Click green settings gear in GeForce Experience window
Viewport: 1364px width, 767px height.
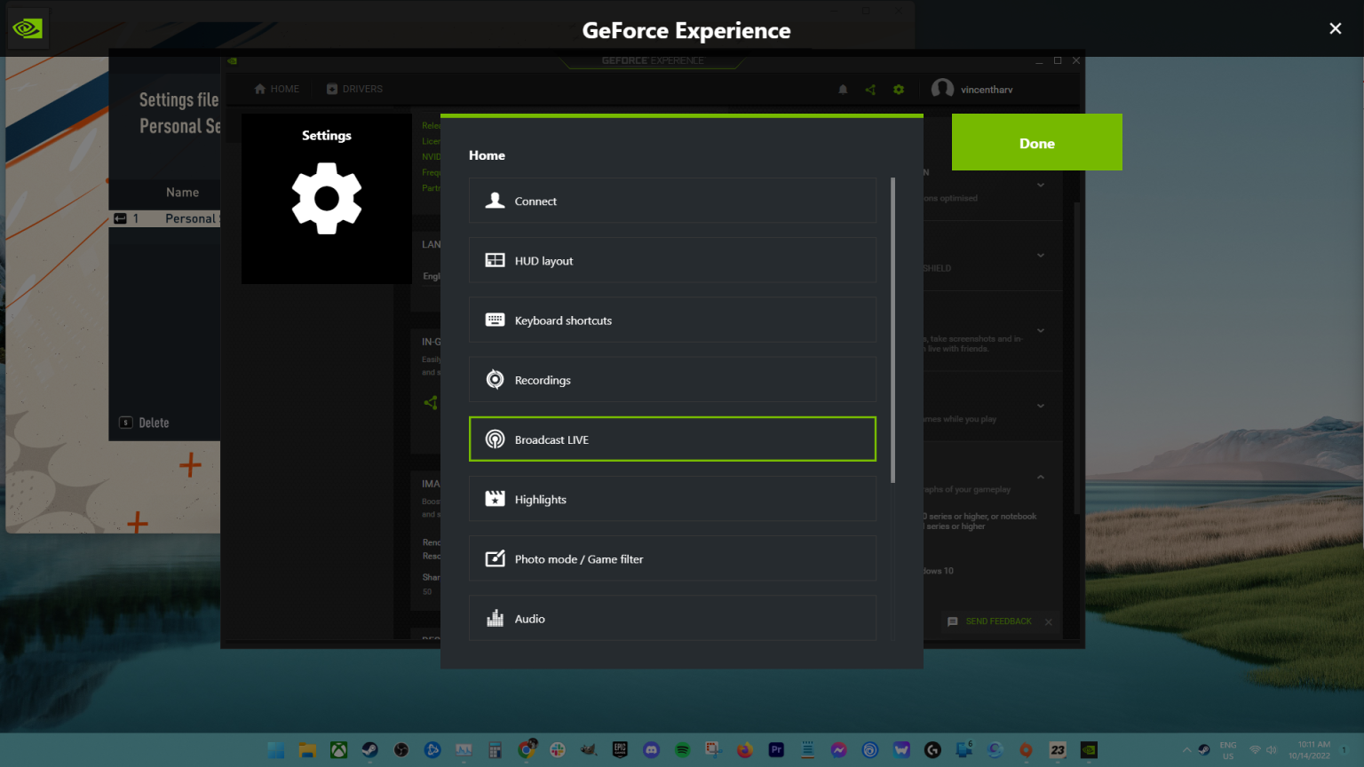[899, 90]
